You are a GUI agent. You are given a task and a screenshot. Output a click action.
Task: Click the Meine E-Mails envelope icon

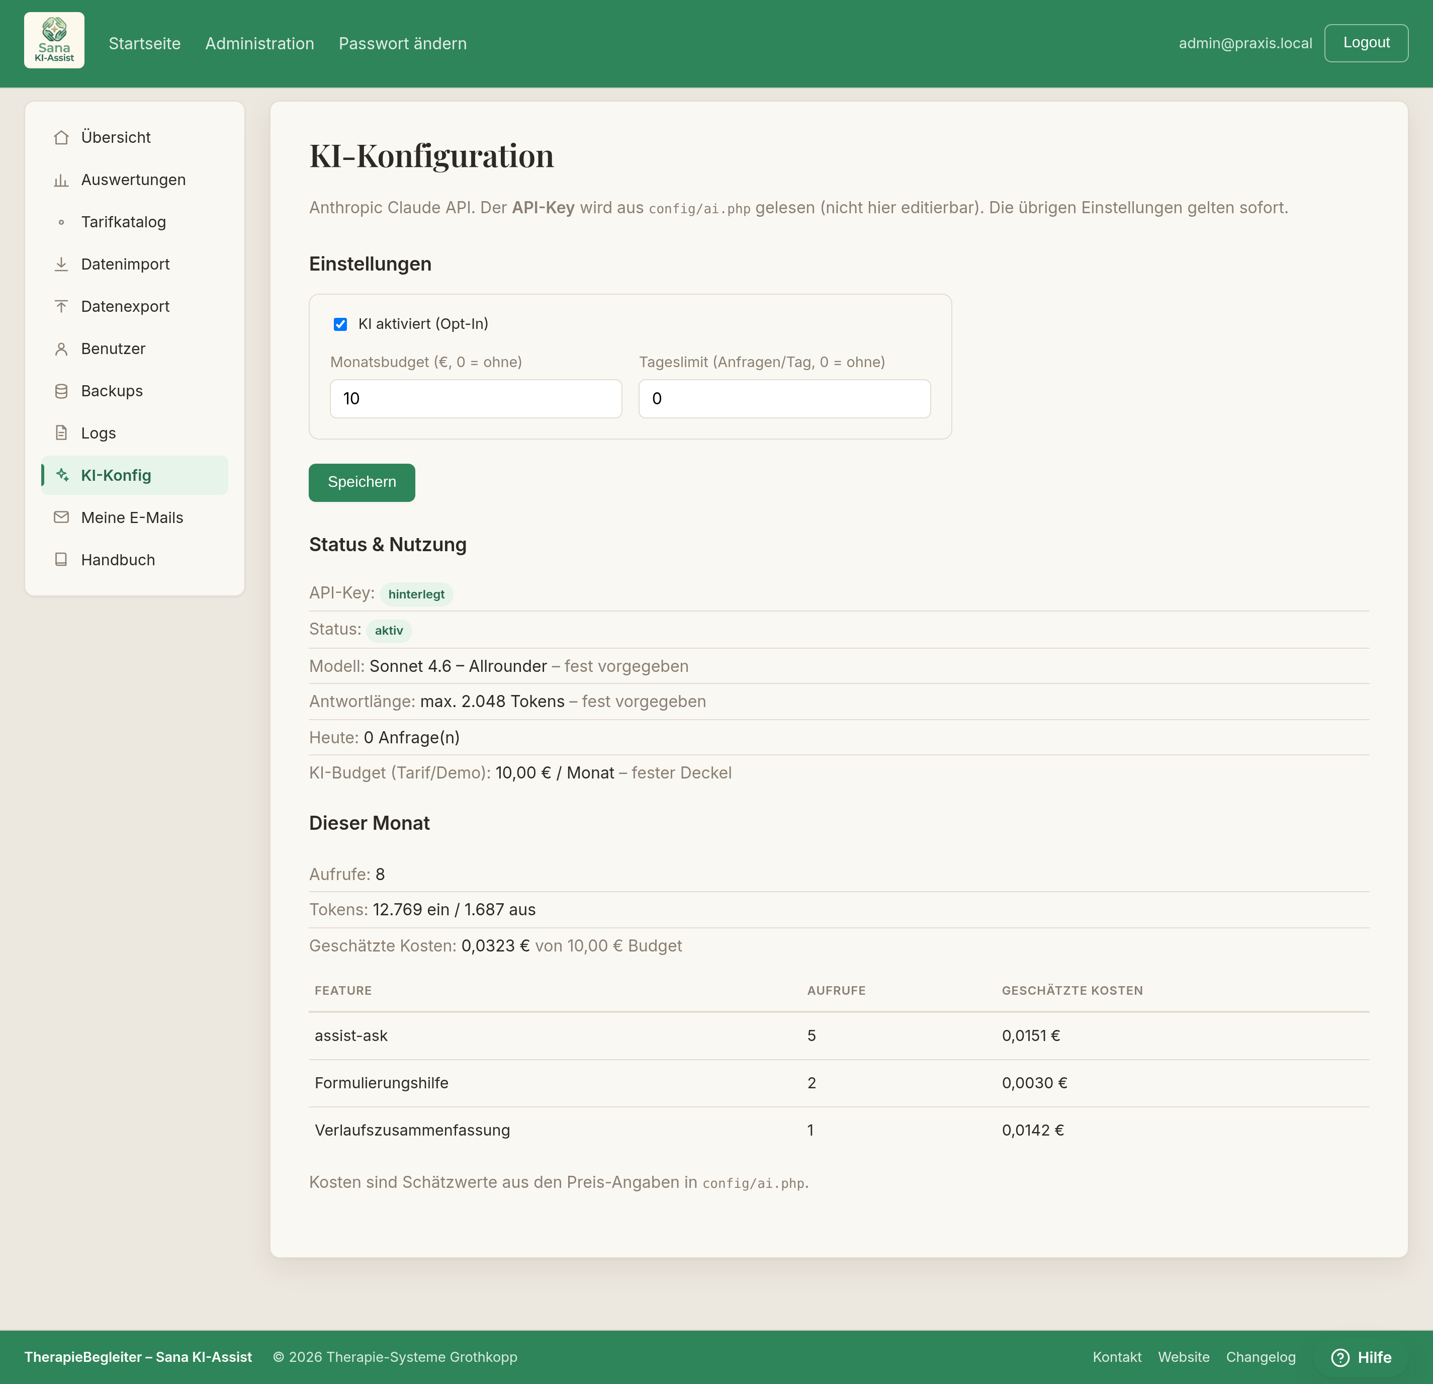(x=61, y=517)
